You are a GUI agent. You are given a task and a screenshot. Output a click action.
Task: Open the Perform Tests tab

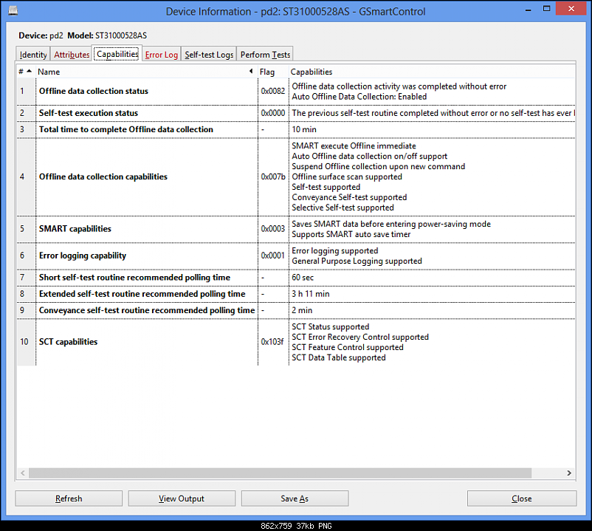tap(265, 55)
